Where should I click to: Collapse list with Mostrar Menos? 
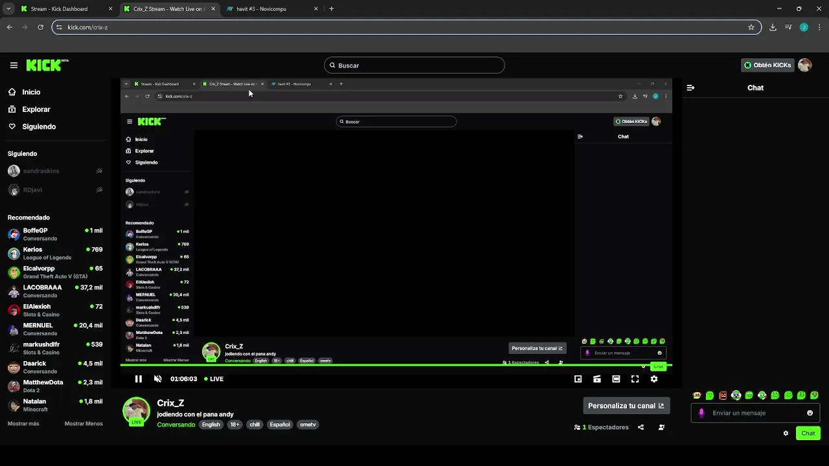click(x=84, y=424)
